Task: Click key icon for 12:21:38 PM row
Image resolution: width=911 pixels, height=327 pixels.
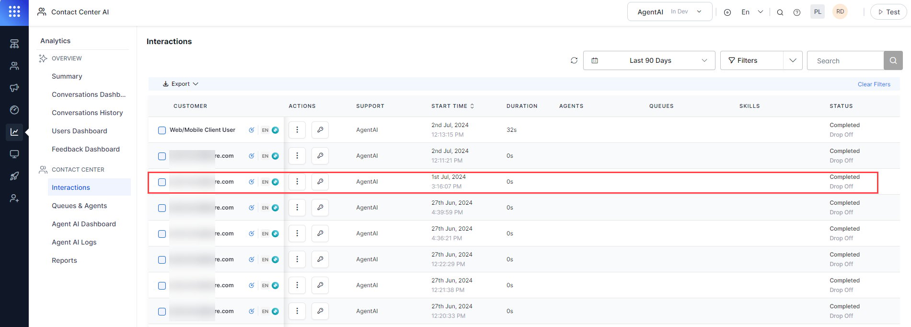Action: tap(320, 285)
